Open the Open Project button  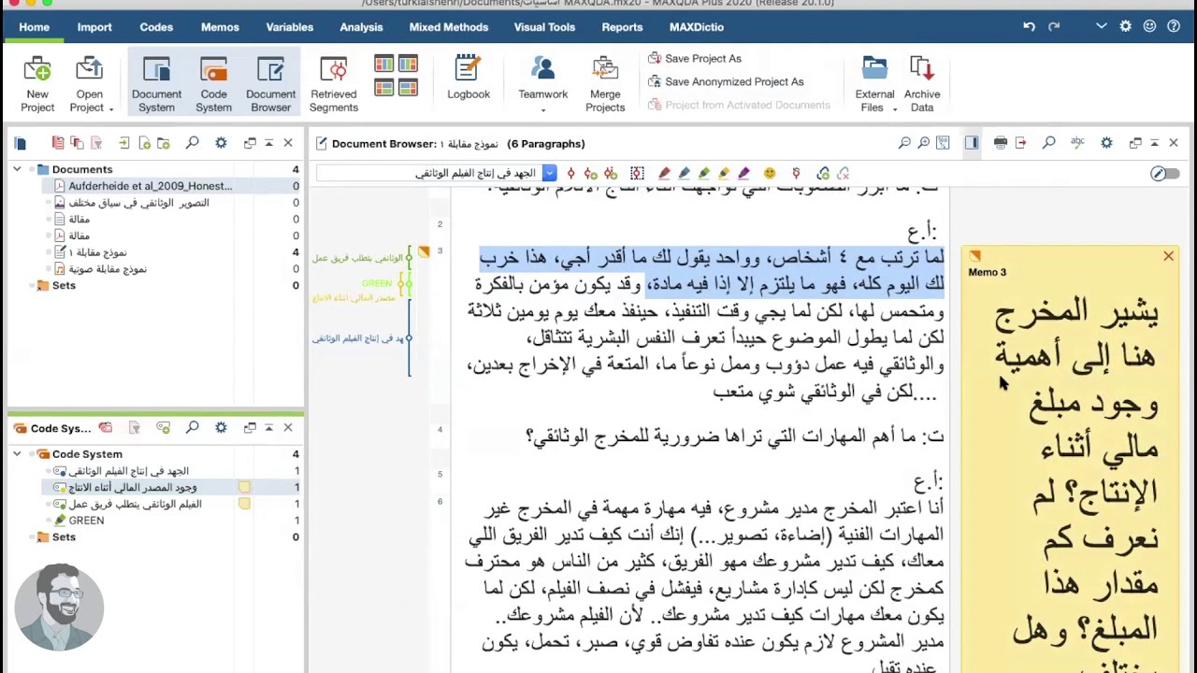[90, 84]
